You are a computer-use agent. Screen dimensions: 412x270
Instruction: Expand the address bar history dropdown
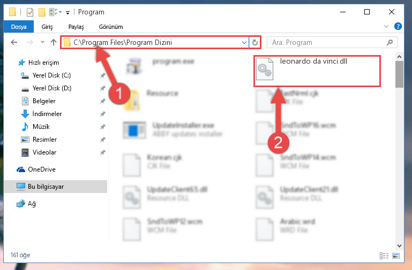[x=244, y=42]
